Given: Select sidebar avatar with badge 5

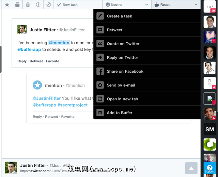Looking at the screenshot, I should [x=210, y=114].
